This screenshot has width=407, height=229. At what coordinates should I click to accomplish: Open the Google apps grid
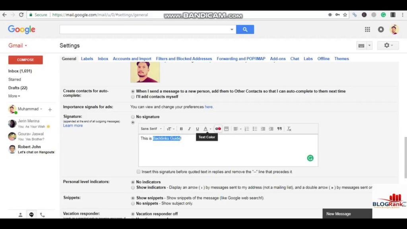367,29
